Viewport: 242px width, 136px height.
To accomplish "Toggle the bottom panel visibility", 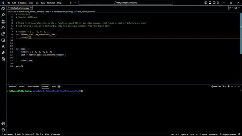I will click(x=210, y=3).
